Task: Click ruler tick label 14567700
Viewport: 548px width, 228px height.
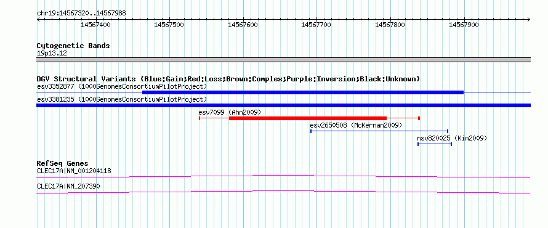Action: click(x=316, y=25)
